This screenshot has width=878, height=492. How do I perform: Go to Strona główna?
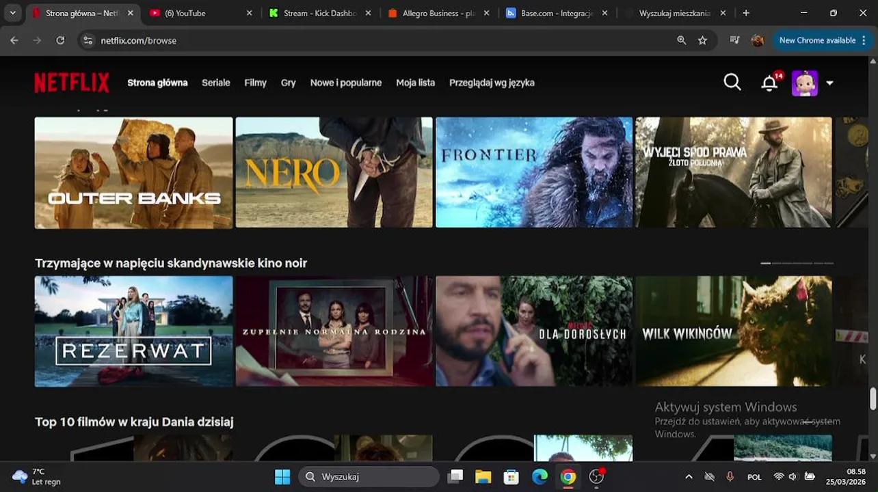pos(157,83)
